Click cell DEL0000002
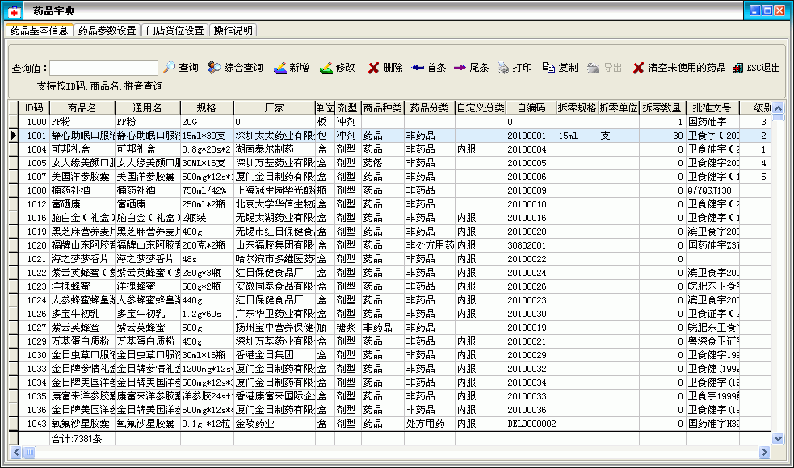 click(531, 424)
